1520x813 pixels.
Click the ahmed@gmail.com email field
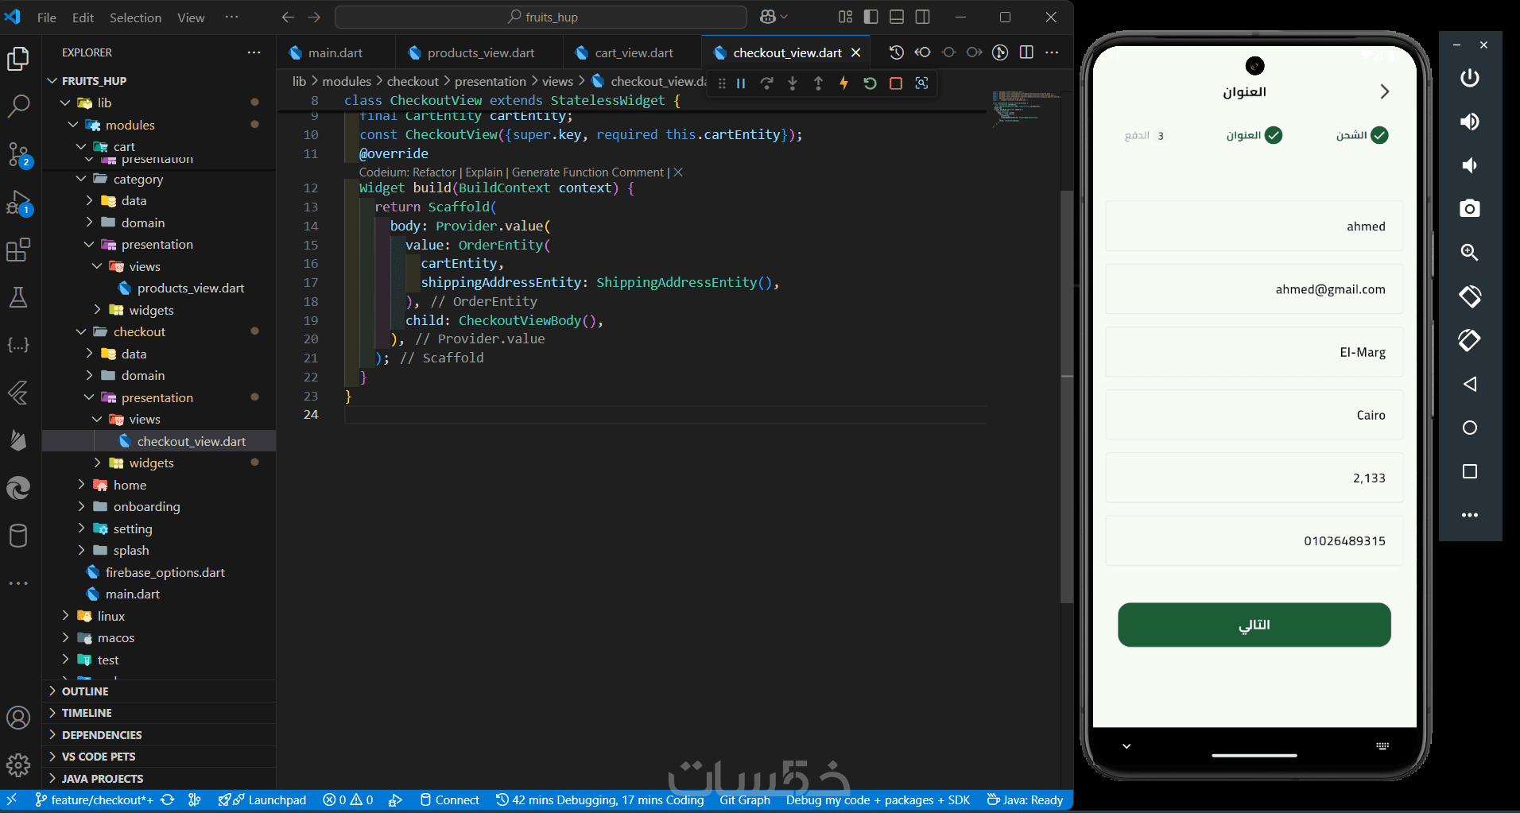coord(1254,289)
